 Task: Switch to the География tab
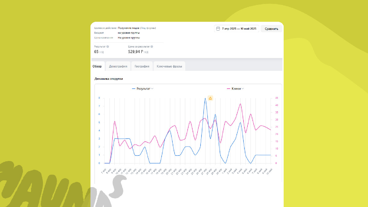tap(142, 66)
